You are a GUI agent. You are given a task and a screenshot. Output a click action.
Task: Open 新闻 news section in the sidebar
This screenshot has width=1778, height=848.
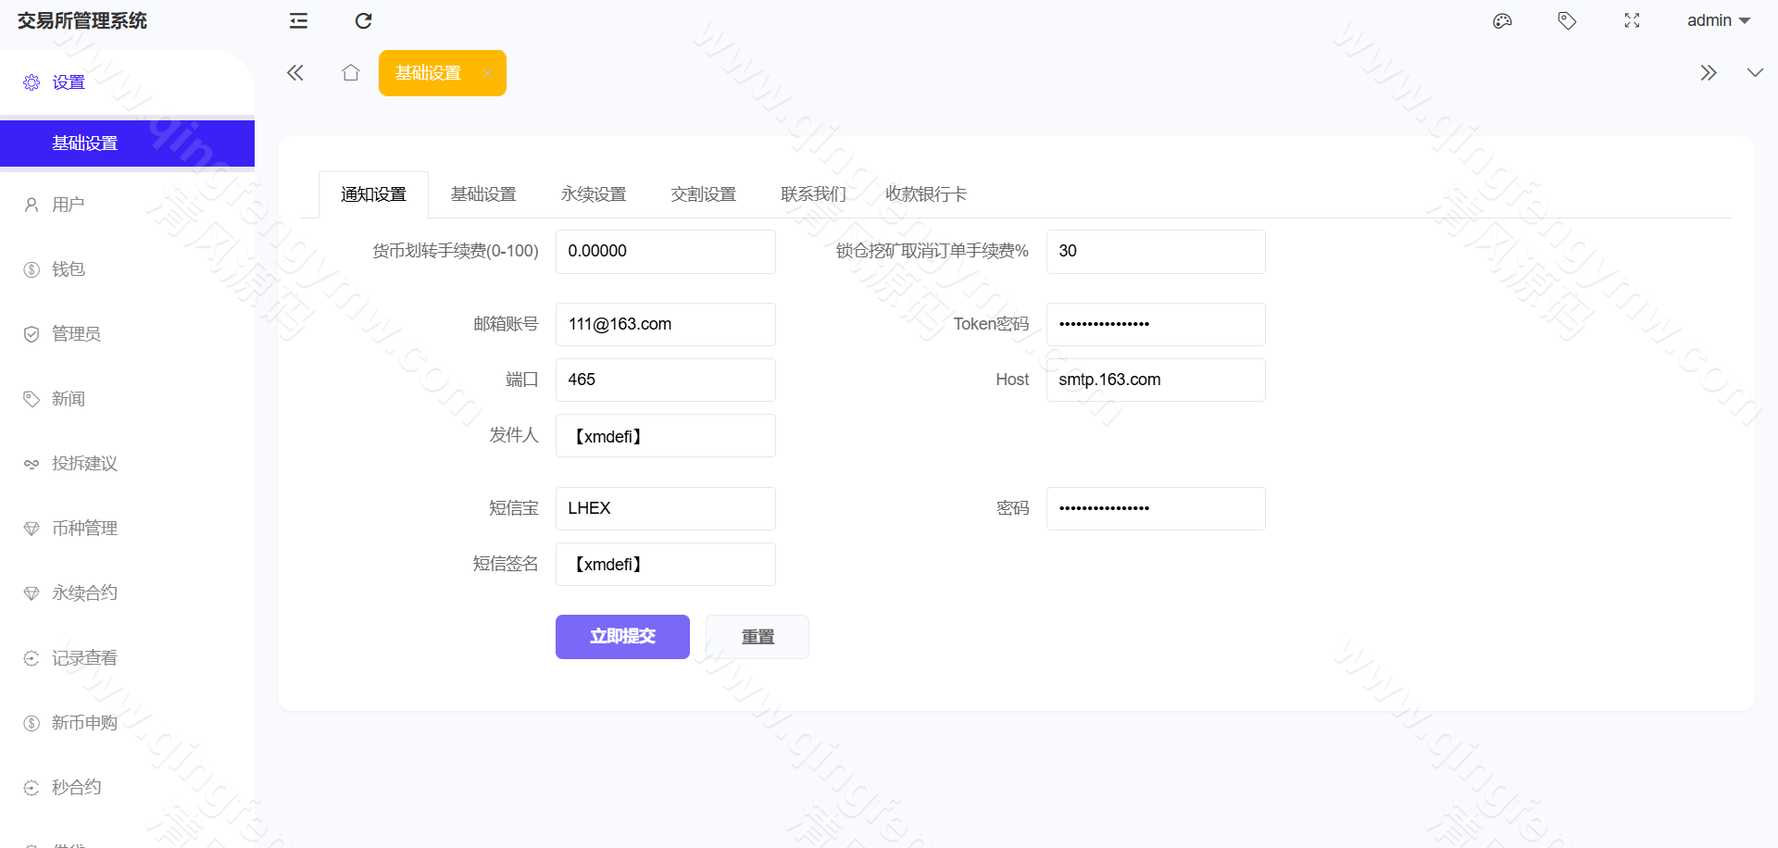pos(68,399)
